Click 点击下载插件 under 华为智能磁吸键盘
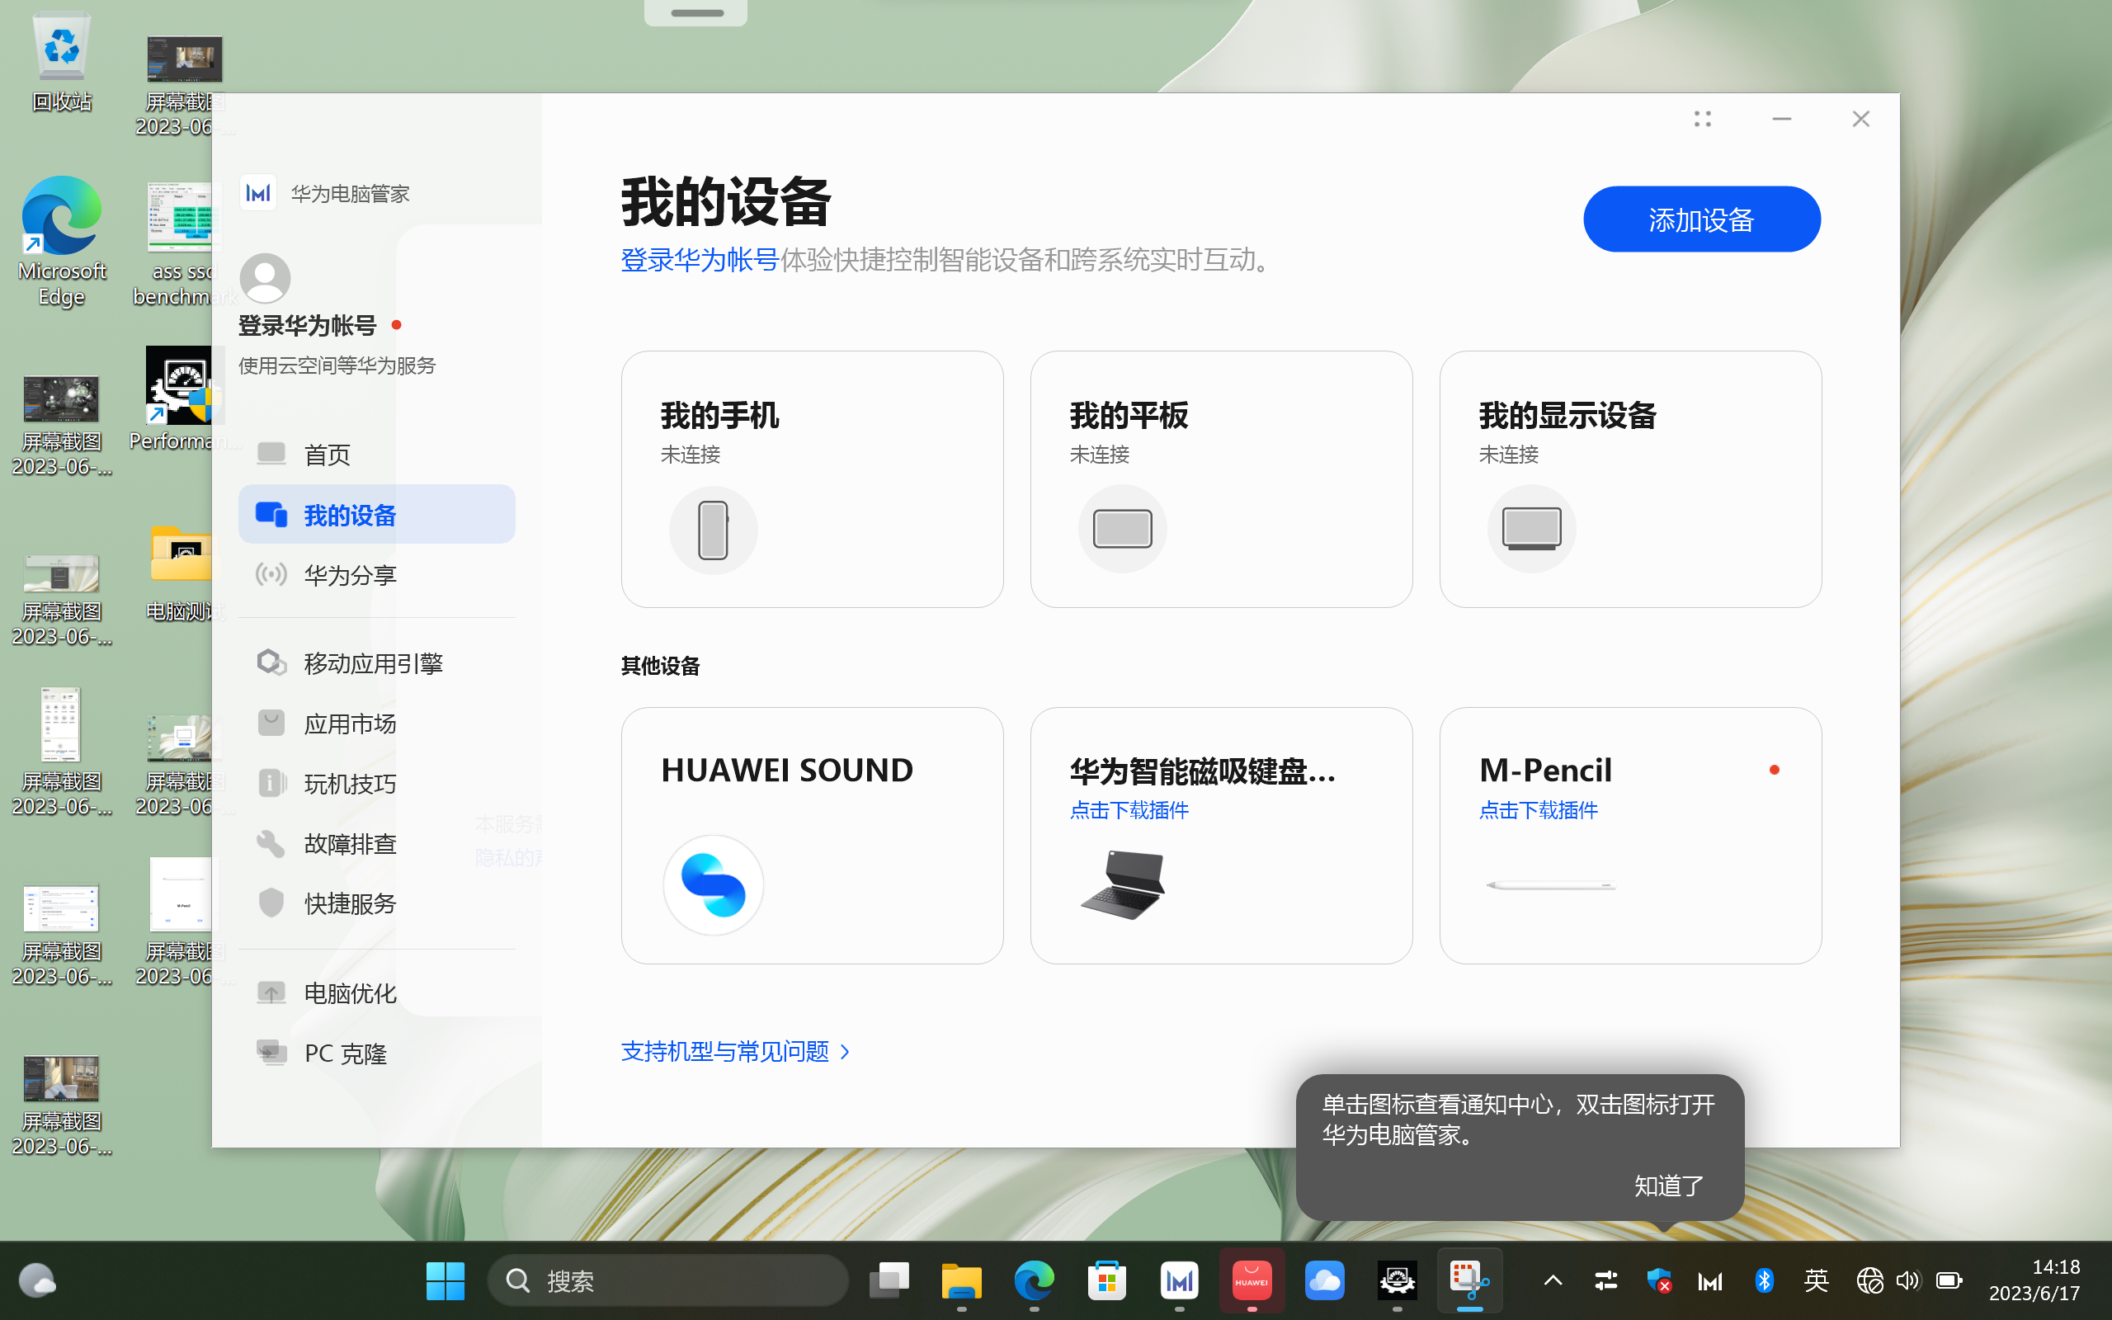Image resolution: width=2112 pixels, height=1320 pixels. click(1129, 810)
